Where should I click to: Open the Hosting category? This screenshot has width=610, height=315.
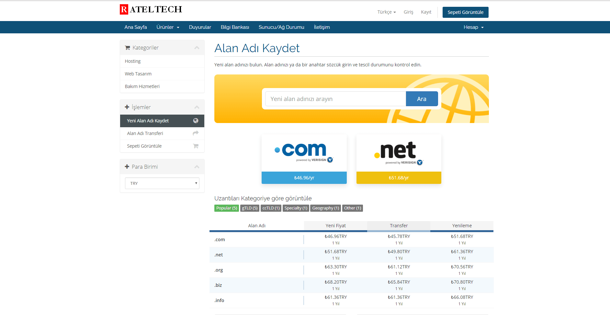162,61
